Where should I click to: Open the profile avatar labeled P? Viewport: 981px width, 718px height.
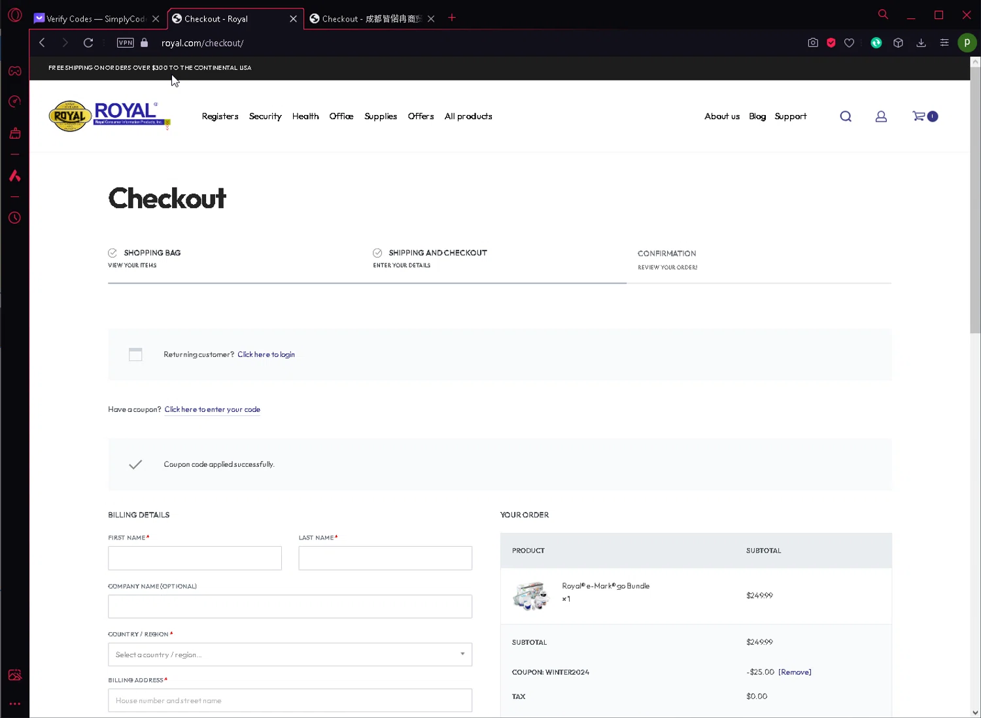[x=967, y=43]
